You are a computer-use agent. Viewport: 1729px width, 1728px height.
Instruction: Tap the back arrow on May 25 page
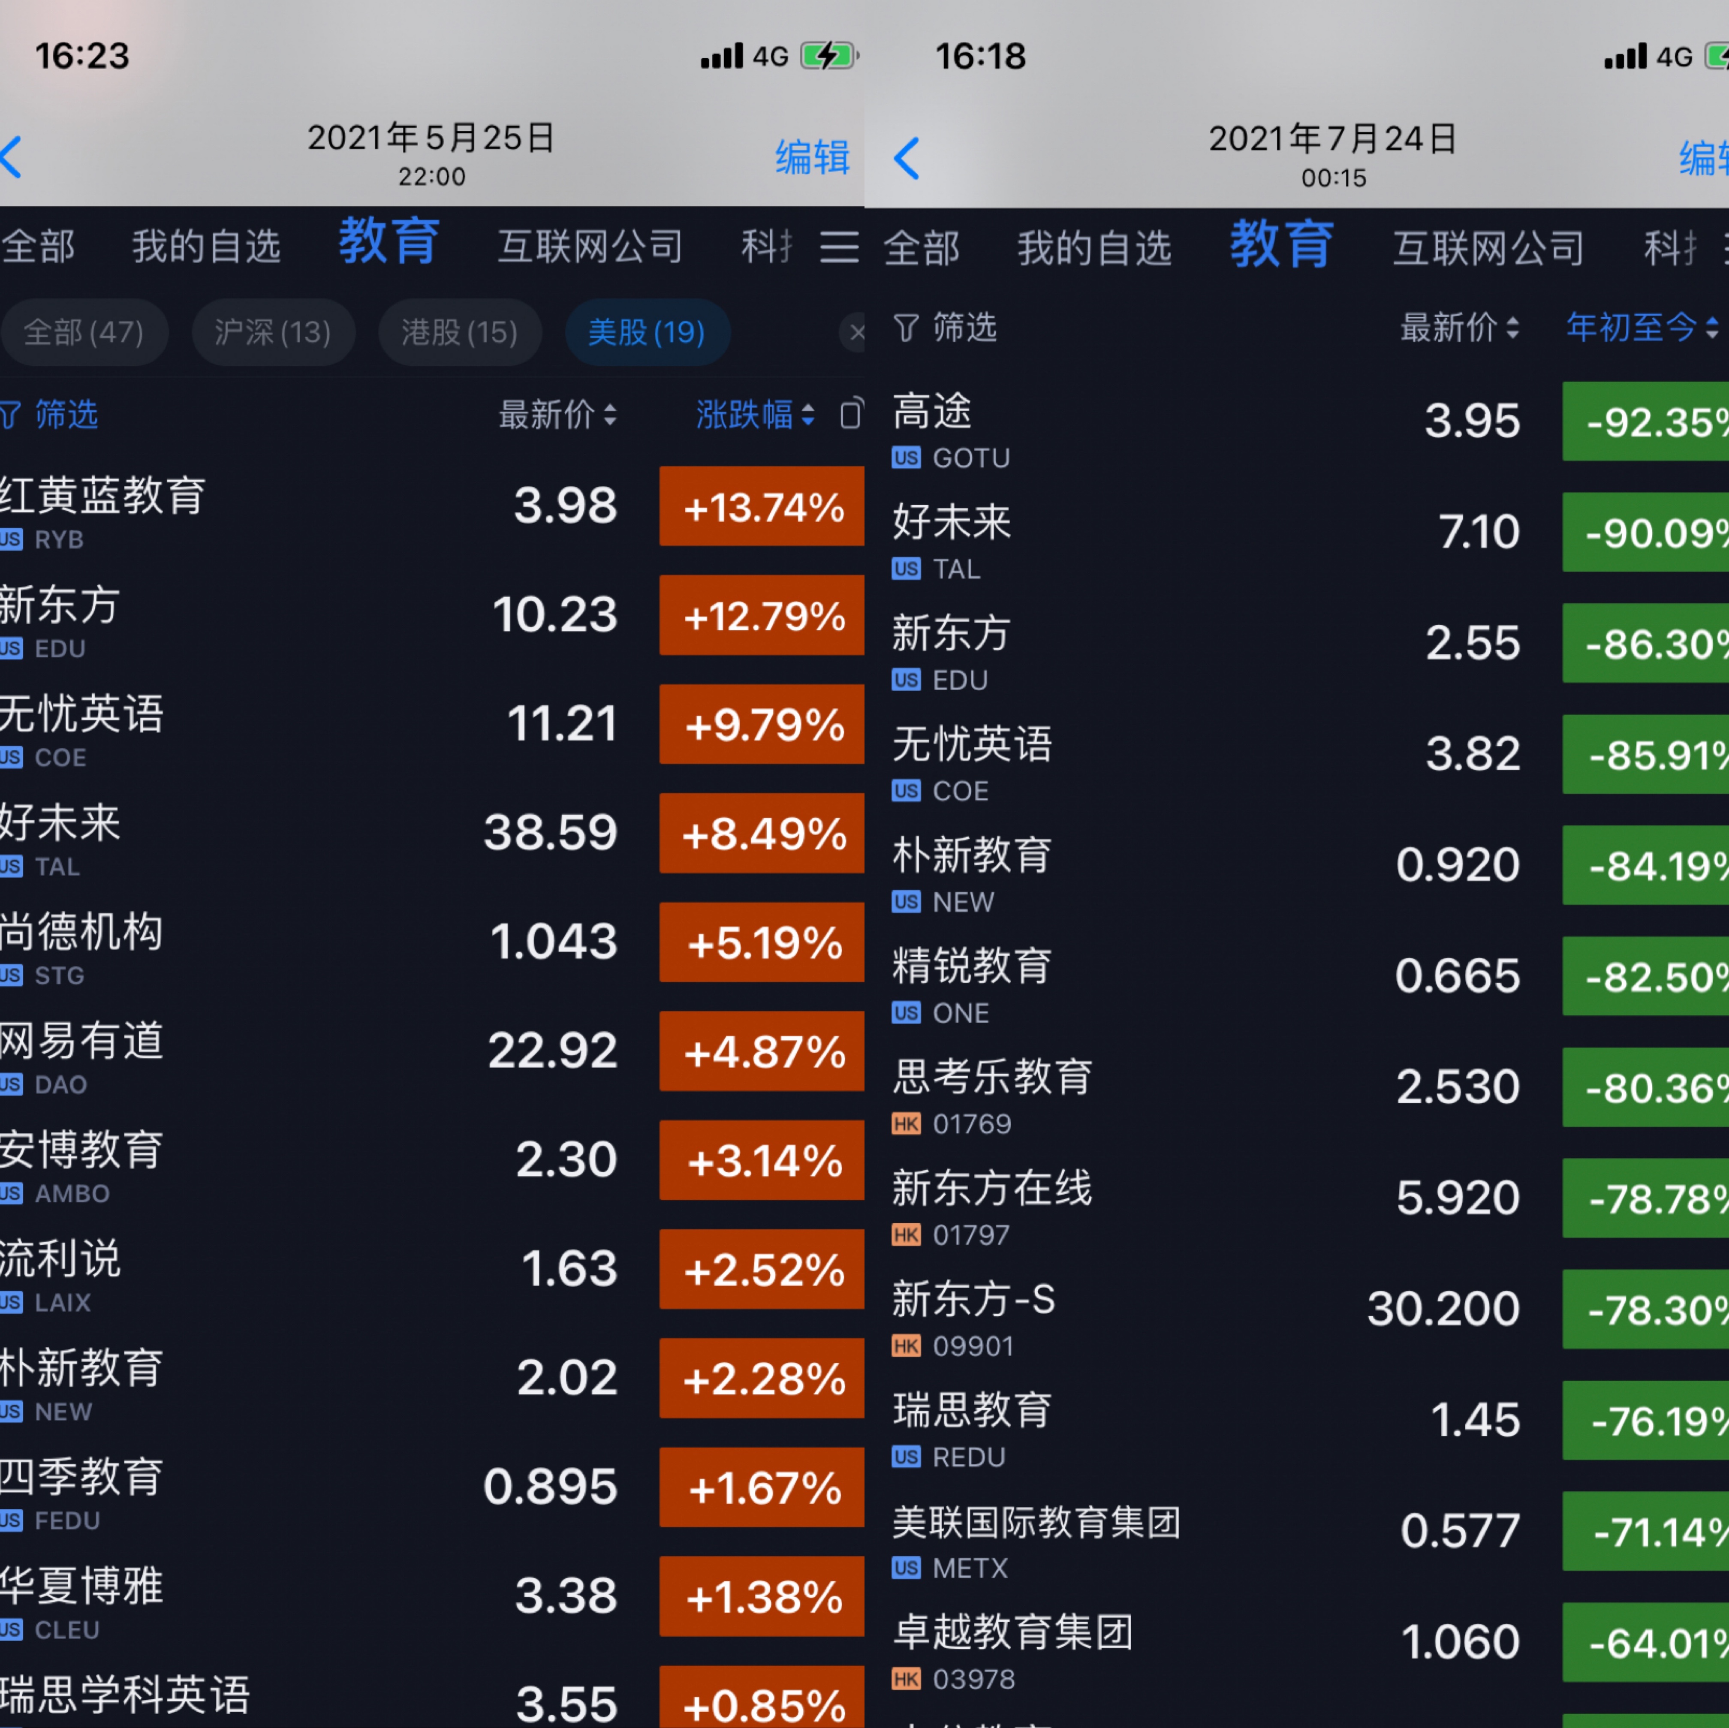12,158
